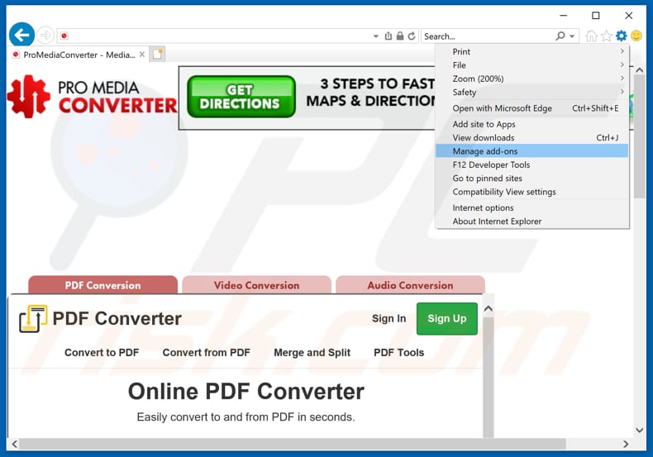Click the Pro Media Converter logo
The height and width of the screenshot is (457, 653).
(x=93, y=97)
